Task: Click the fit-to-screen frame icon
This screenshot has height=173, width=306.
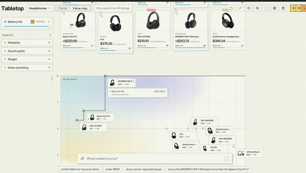Action: click(x=266, y=8)
